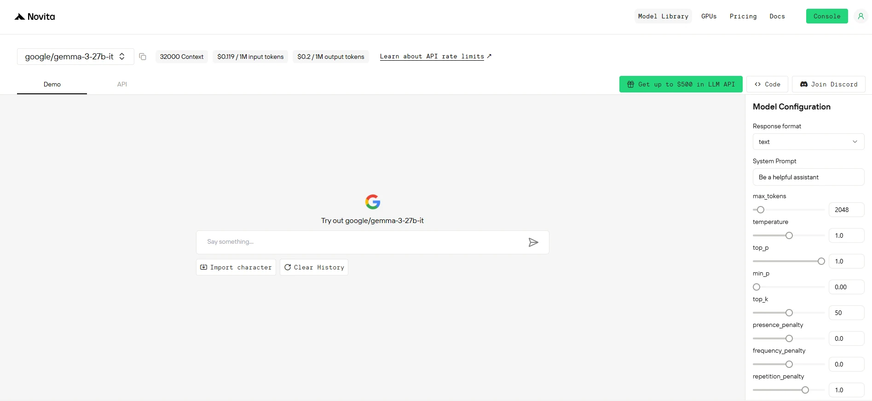Screen dimensions: 872x401
Task: Click the temperature value field
Action: click(847, 235)
